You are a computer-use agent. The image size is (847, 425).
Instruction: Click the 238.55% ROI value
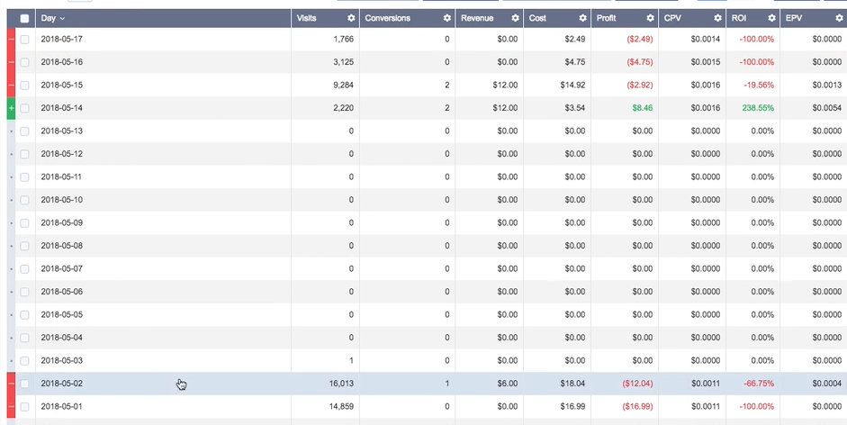coord(758,108)
